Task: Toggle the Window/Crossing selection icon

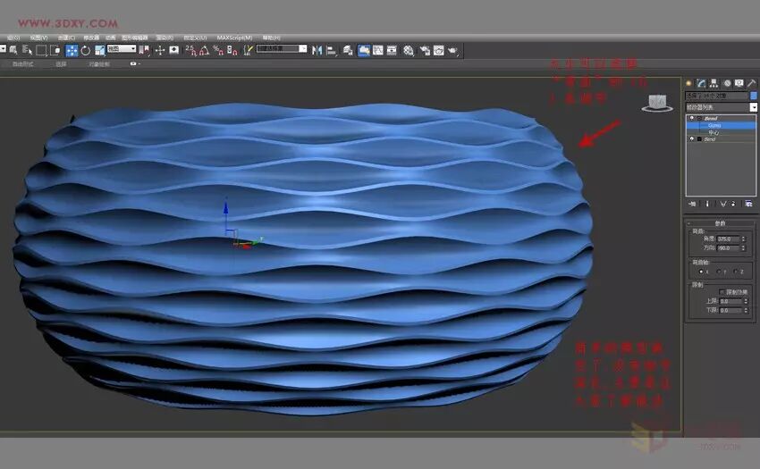Action: click(x=55, y=50)
